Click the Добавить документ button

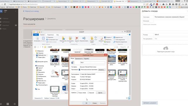point(150,103)
